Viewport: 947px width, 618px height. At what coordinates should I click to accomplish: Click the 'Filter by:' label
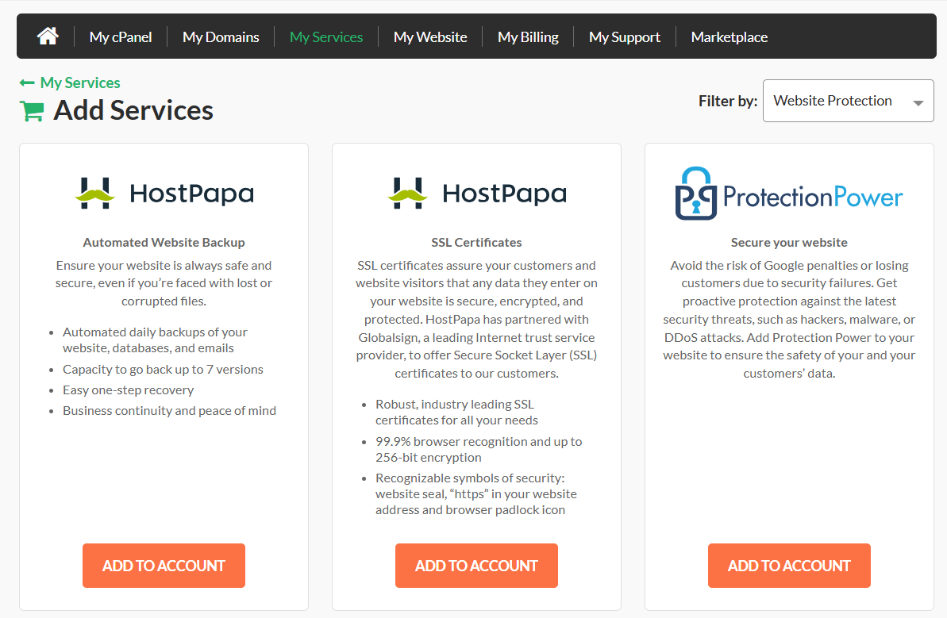pyautogui.click(x=728, y=101)
